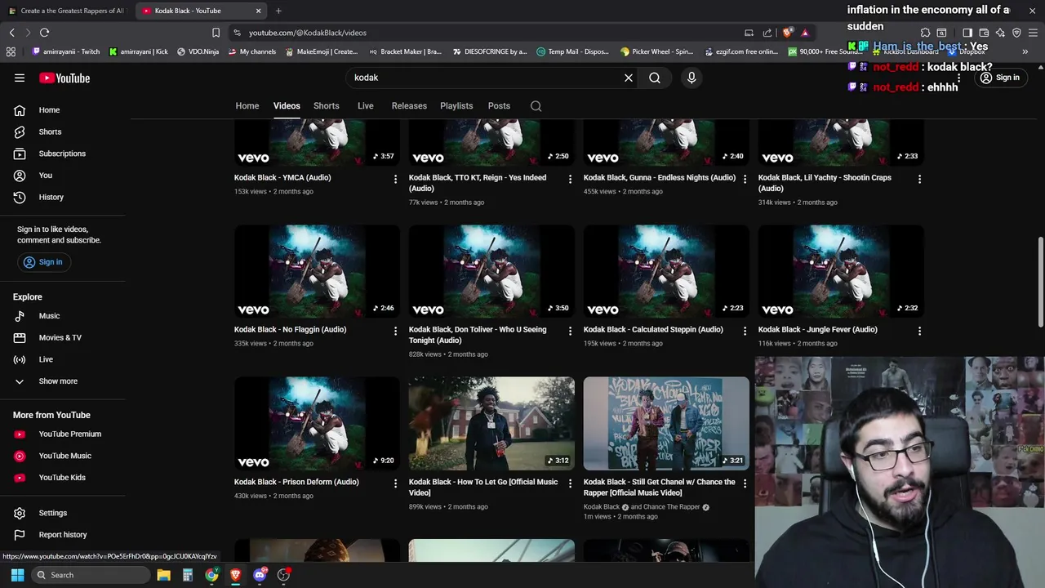Open Kodak Black - Calculated Steppin (Audio) title
This screenshot has width=1045, height=588.
(653, 330)
